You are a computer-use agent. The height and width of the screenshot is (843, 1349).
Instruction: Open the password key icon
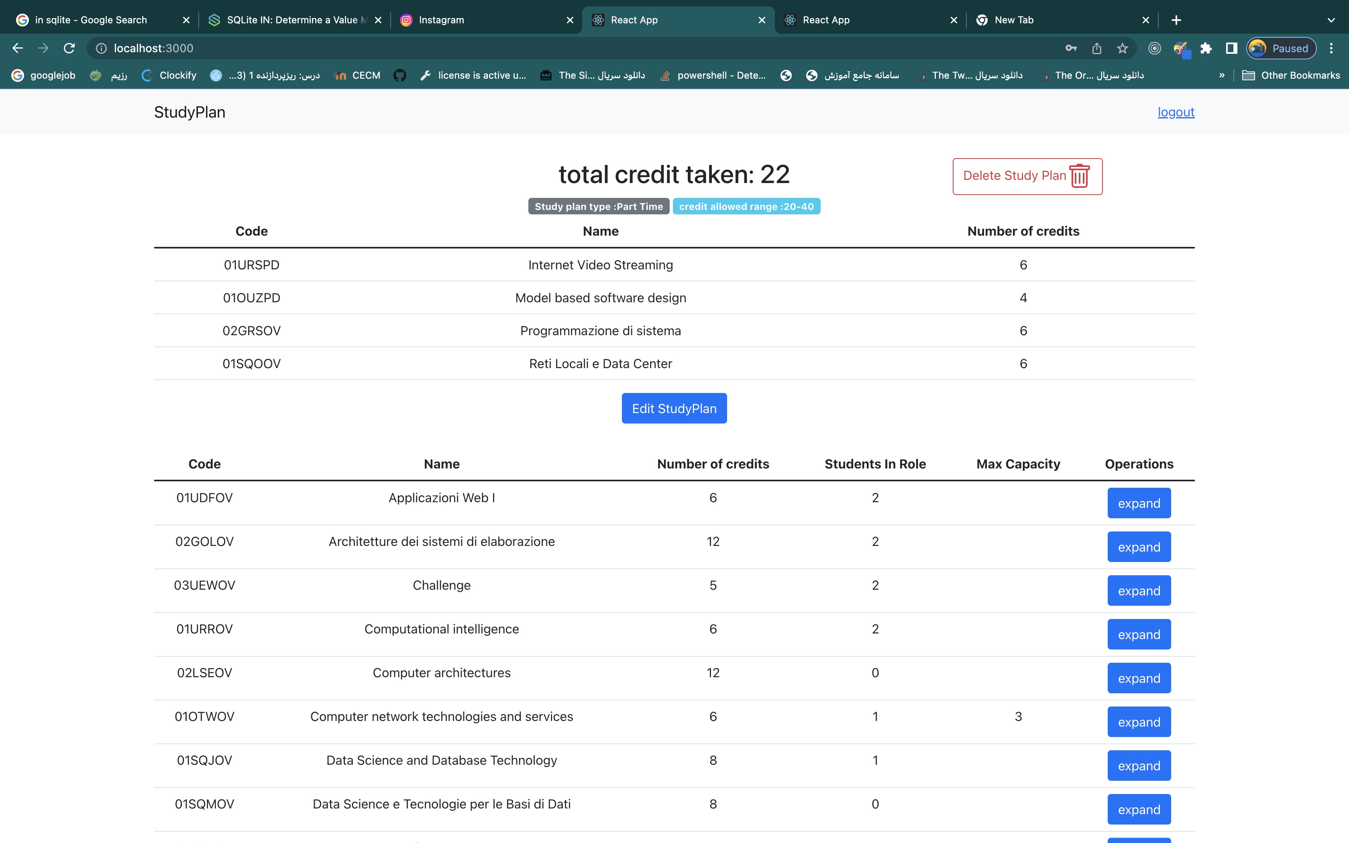[1070, 49]
